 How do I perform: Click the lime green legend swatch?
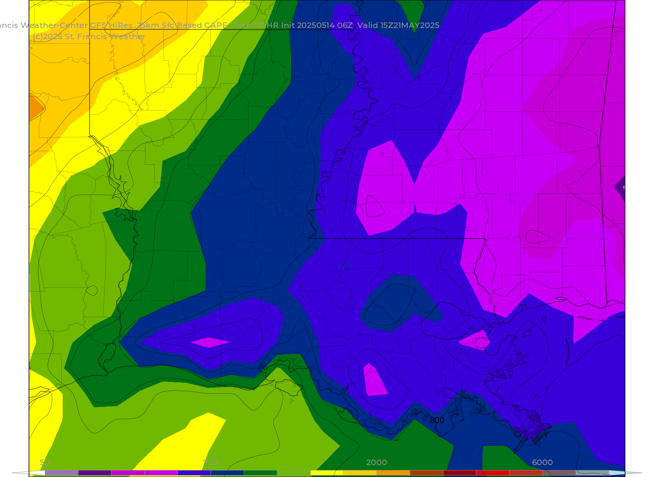pyautogui.click(x=294, y=473)
